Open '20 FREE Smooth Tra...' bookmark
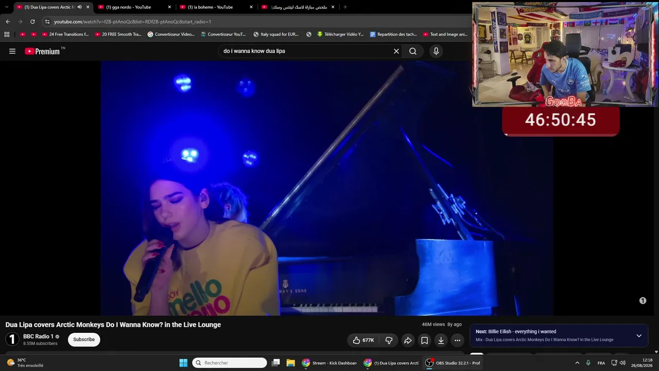This screenshot has height=371, width=659. 118,35
